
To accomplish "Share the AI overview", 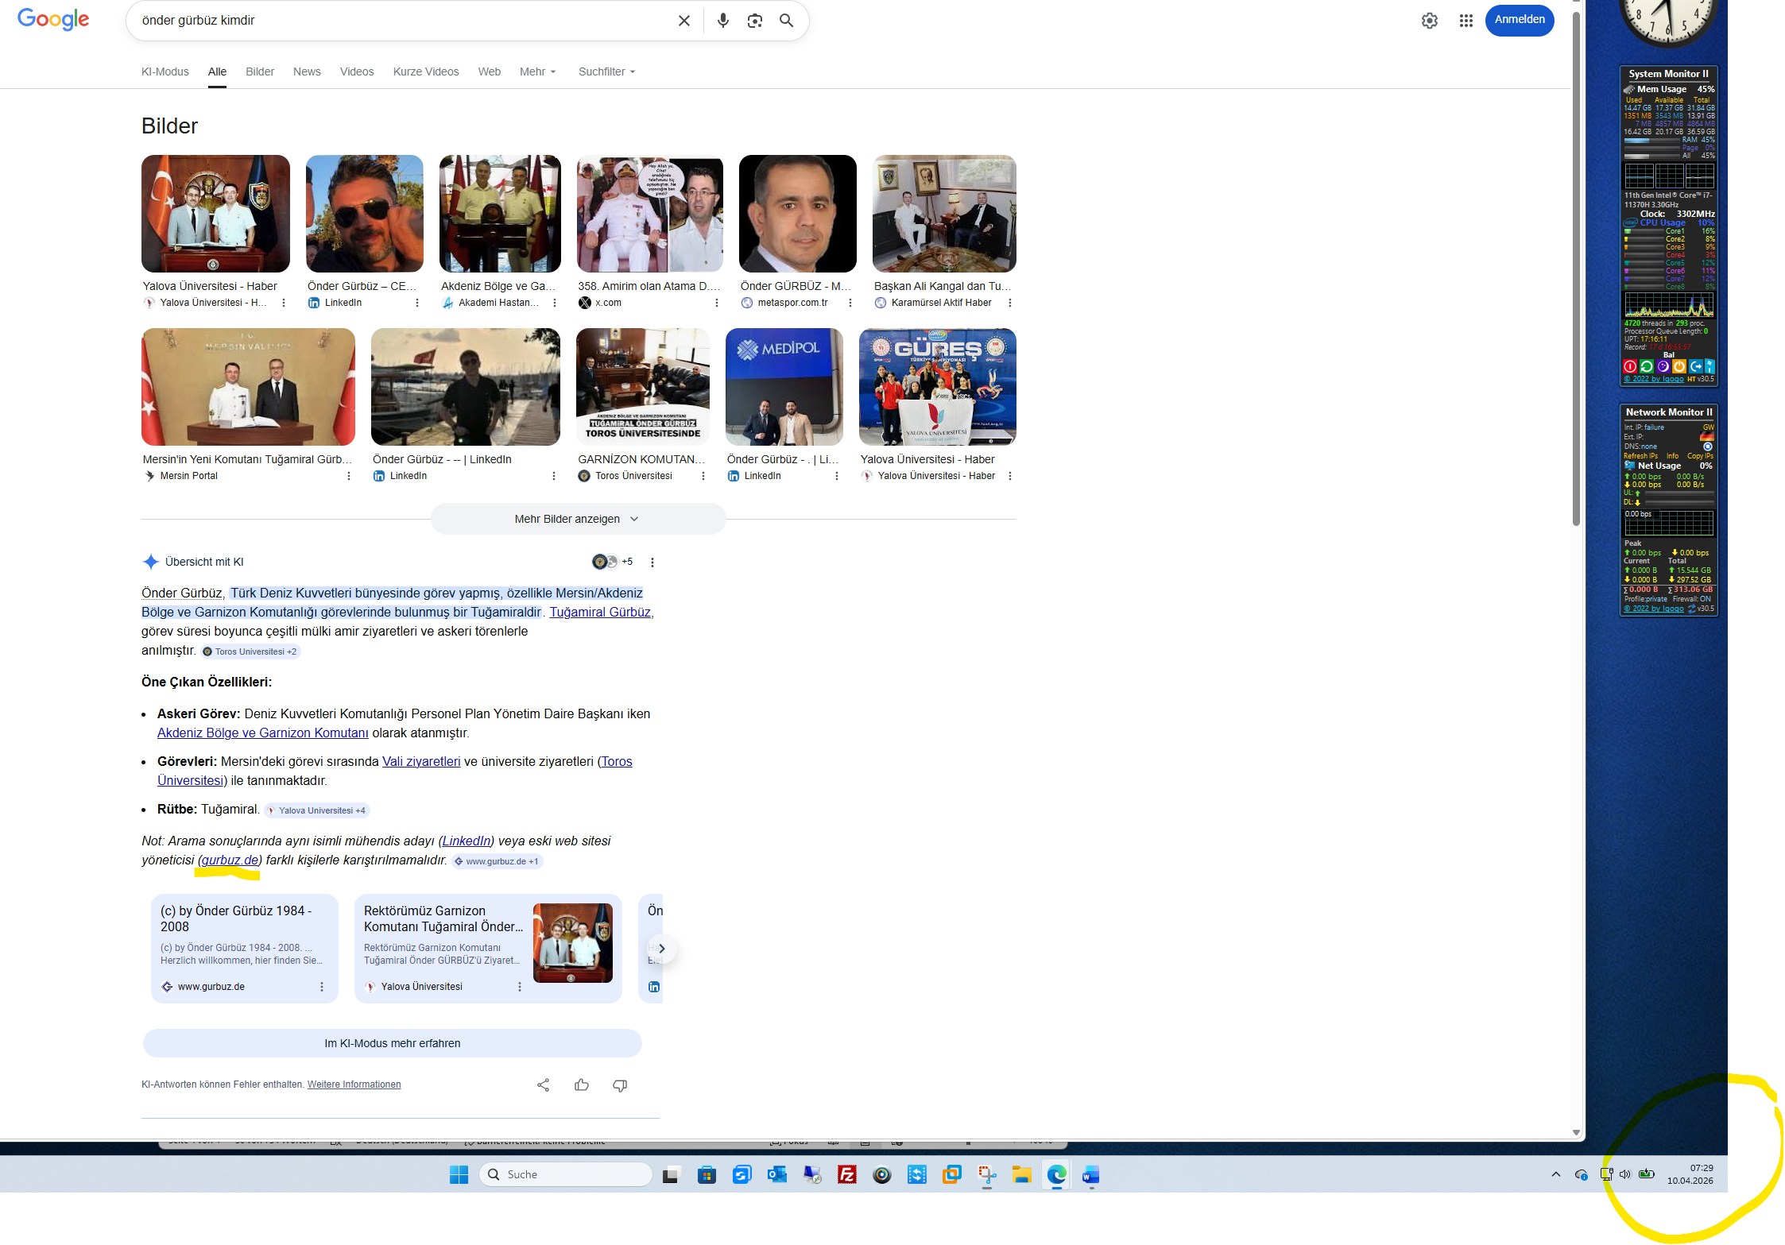I will [x=544, y=1085].
